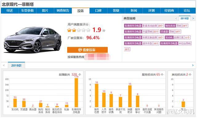Click the 我要投诉 orange button

pos(87,50)
